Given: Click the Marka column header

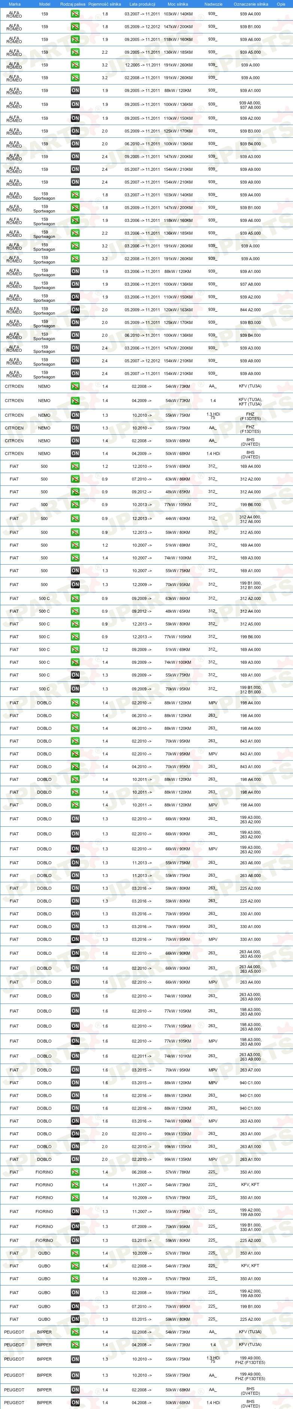Looking at the screenshot, I should 15,4.
